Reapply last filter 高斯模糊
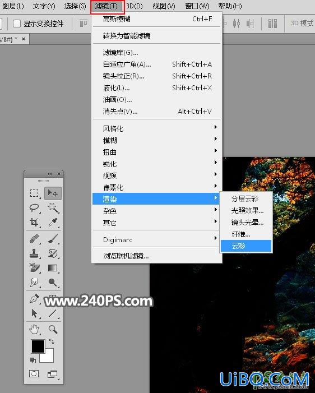 [157, 19]
